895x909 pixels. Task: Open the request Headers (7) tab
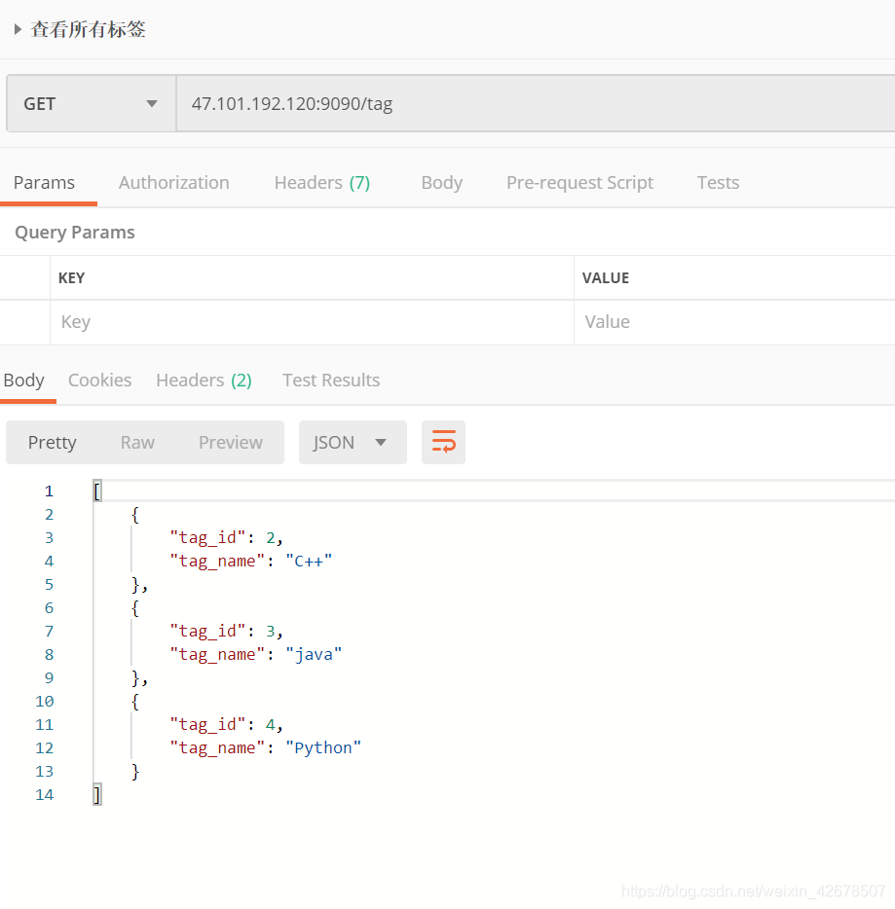[322, 183]
